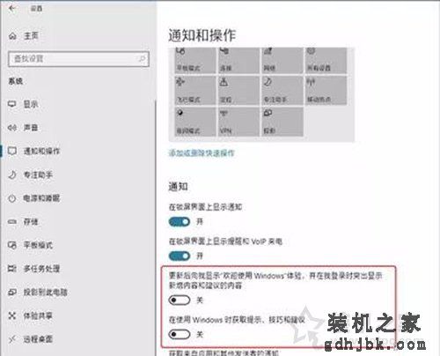Go to 主页 home icon

coord(12,36)
